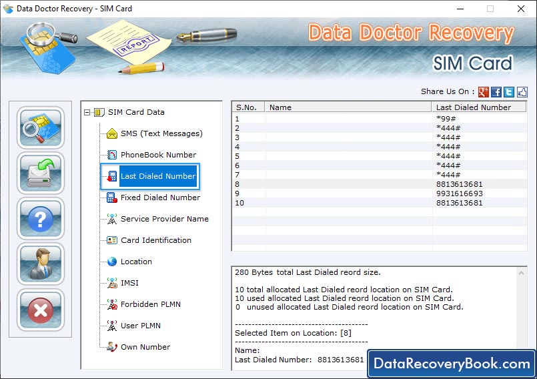Share on Facebook icon
537x379 pixels.
[x=496, y=92]
